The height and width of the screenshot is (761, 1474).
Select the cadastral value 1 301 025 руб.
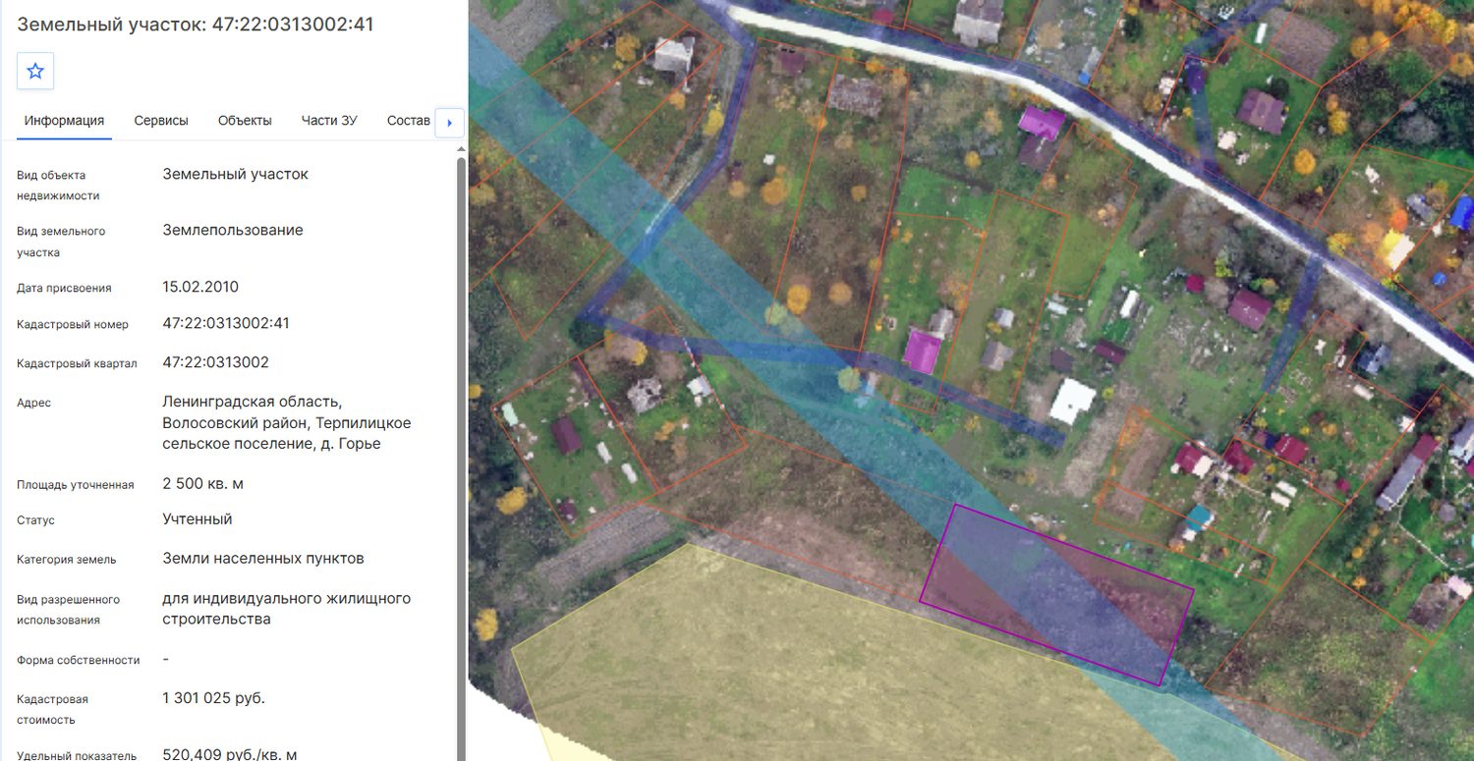click(213, 698)
